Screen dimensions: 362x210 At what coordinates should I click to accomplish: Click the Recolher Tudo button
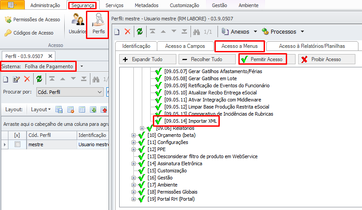tap(207, 59)
